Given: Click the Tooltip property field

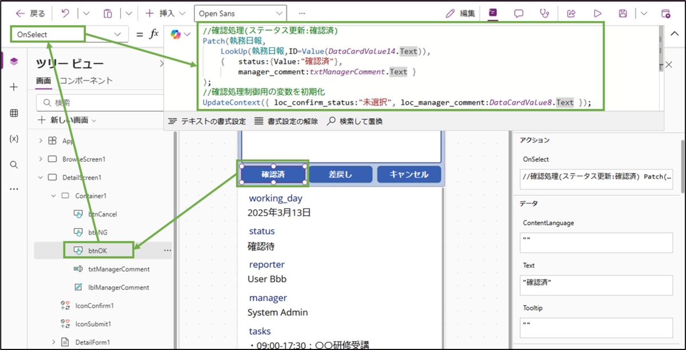Looking at the screenshot, I should tap(596, 328).
